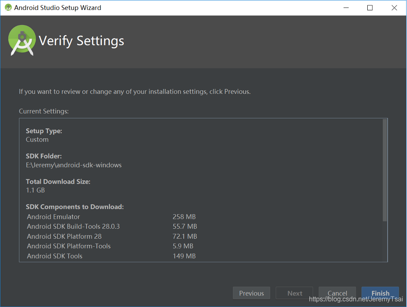Select the 'Total Download Size:' heading
The image size is (407, 307).
(x=58, y=182)
